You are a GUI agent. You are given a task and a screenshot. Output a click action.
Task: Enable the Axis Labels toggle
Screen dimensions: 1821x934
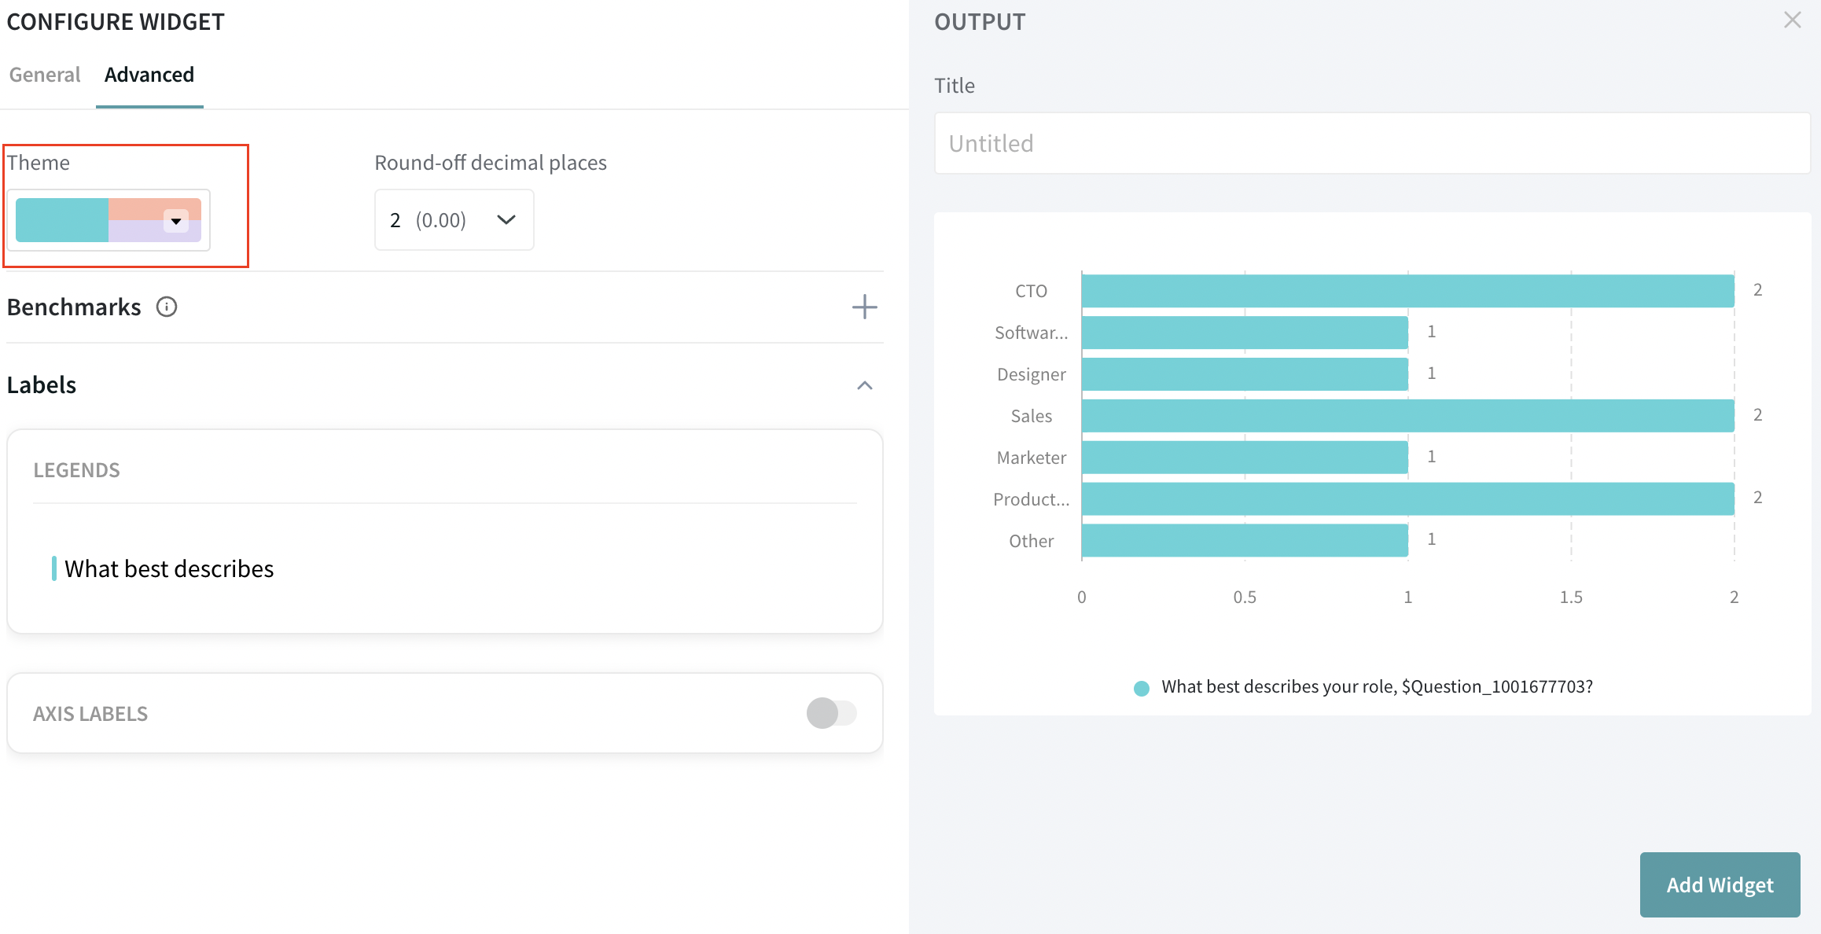point(831,713)
